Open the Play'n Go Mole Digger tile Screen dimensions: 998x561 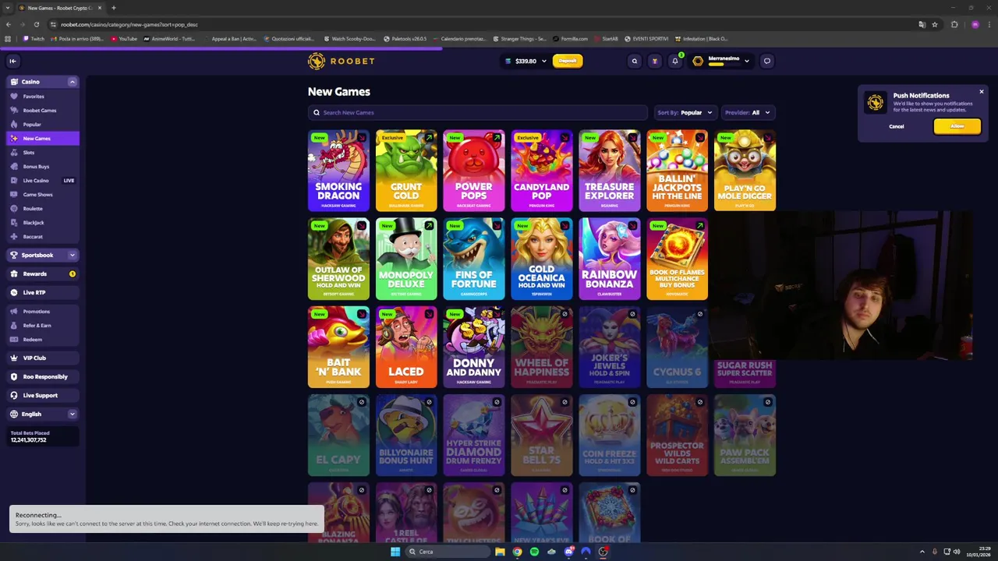(745, 171)
